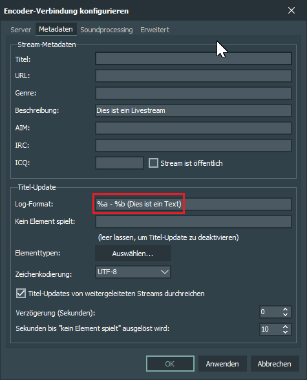Decrease the kein Element spielt seconds value

[286, 332]
